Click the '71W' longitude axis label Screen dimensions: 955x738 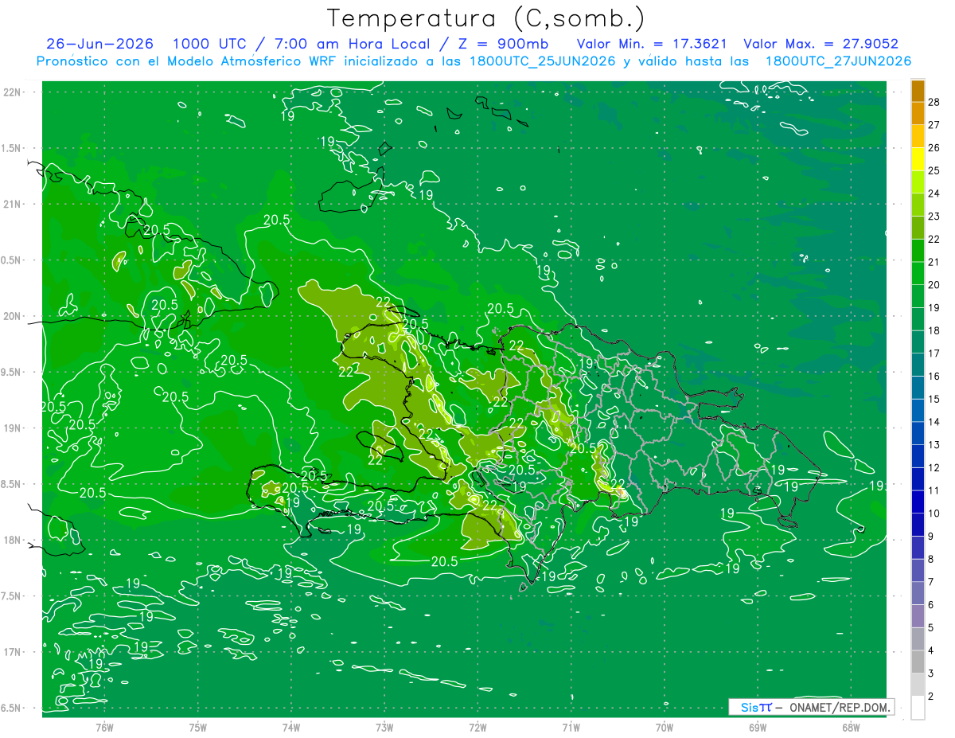[x=571, y=727]
